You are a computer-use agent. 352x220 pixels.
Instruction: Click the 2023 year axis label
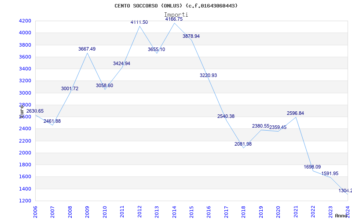pyautogui.click(x=330, y=212)
